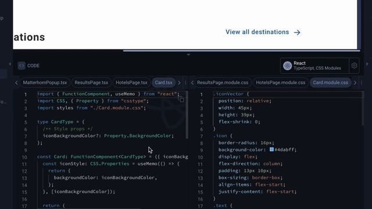Click the arrow beside View all destinations

[297, 33]
